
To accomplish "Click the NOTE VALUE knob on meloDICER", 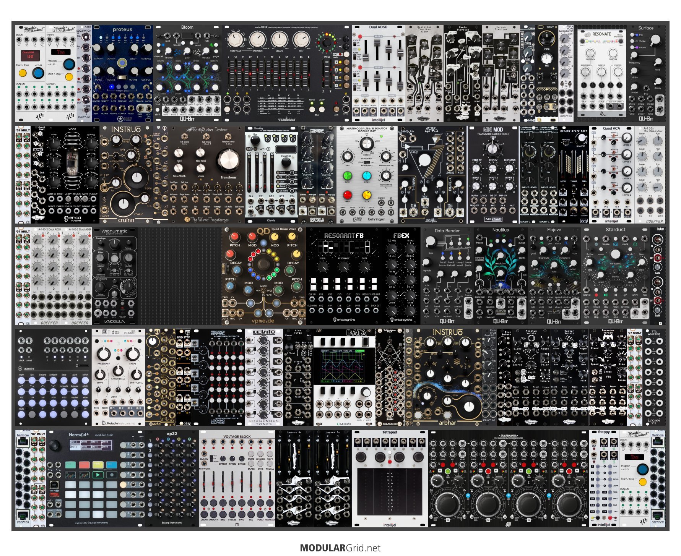I will 236,39.
